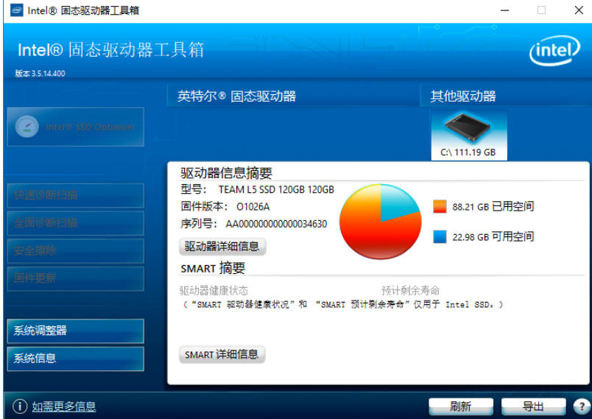Click the firmware version O1026A
This screenshot has height=419, width=592.
click(253, 207)
